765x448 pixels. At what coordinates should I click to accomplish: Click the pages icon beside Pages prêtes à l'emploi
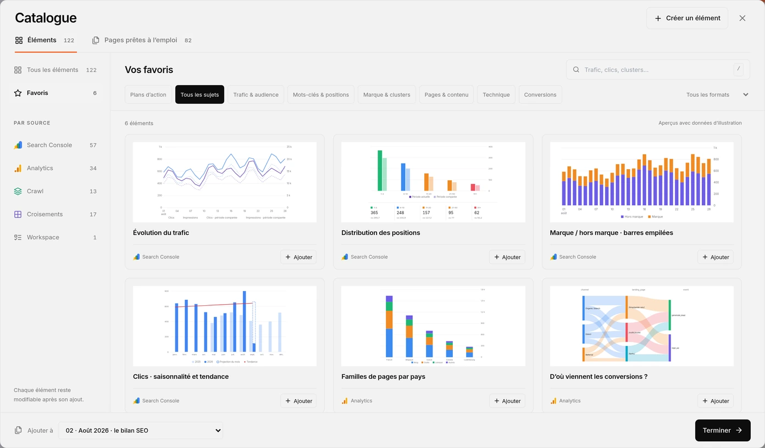(96, 40)
